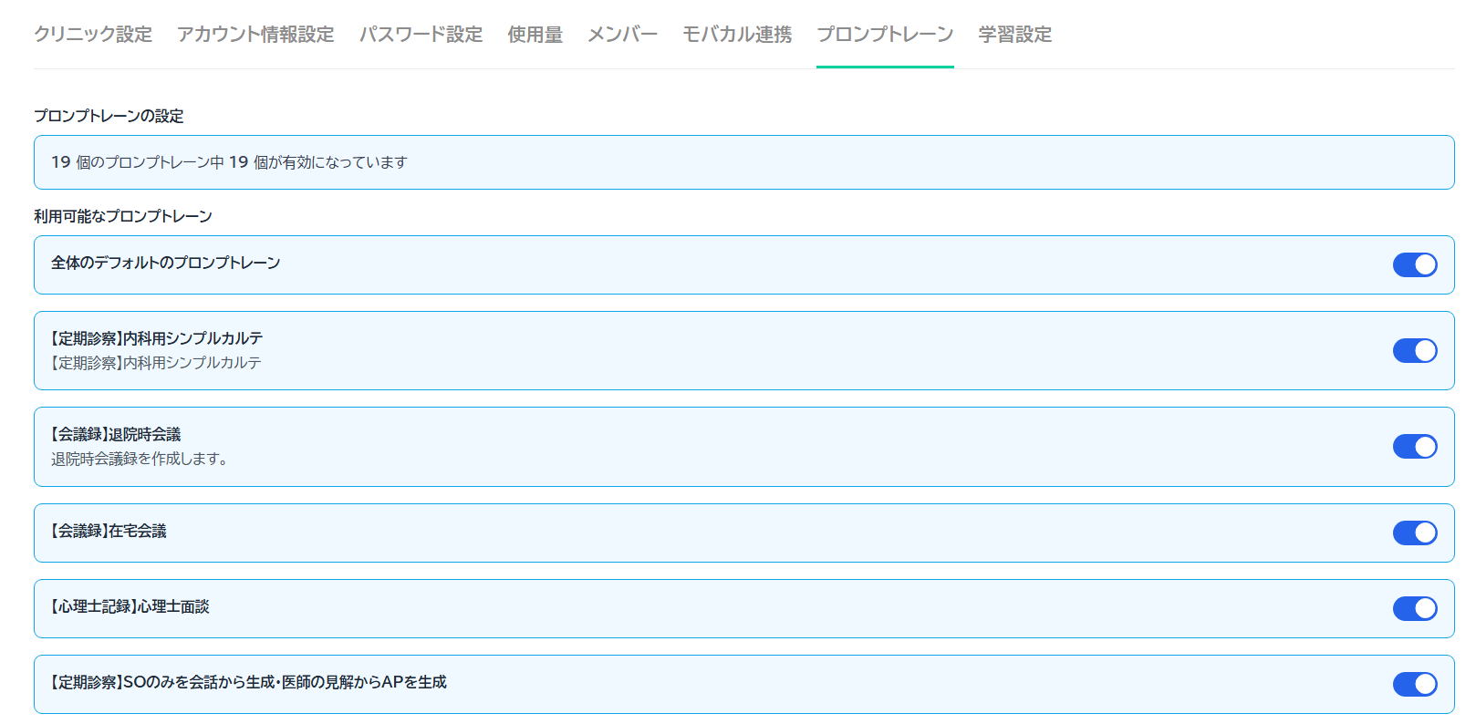Open the クリニック設定 tab

click(93, 35)
